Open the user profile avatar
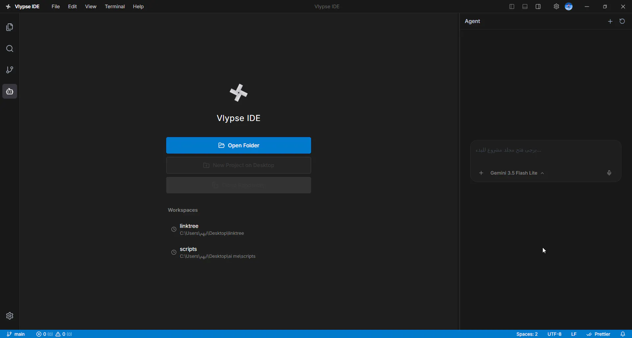 [x=569, y=7]
